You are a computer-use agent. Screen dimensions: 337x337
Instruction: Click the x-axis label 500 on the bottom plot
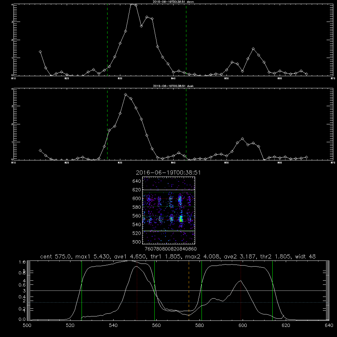pos(27,326)
